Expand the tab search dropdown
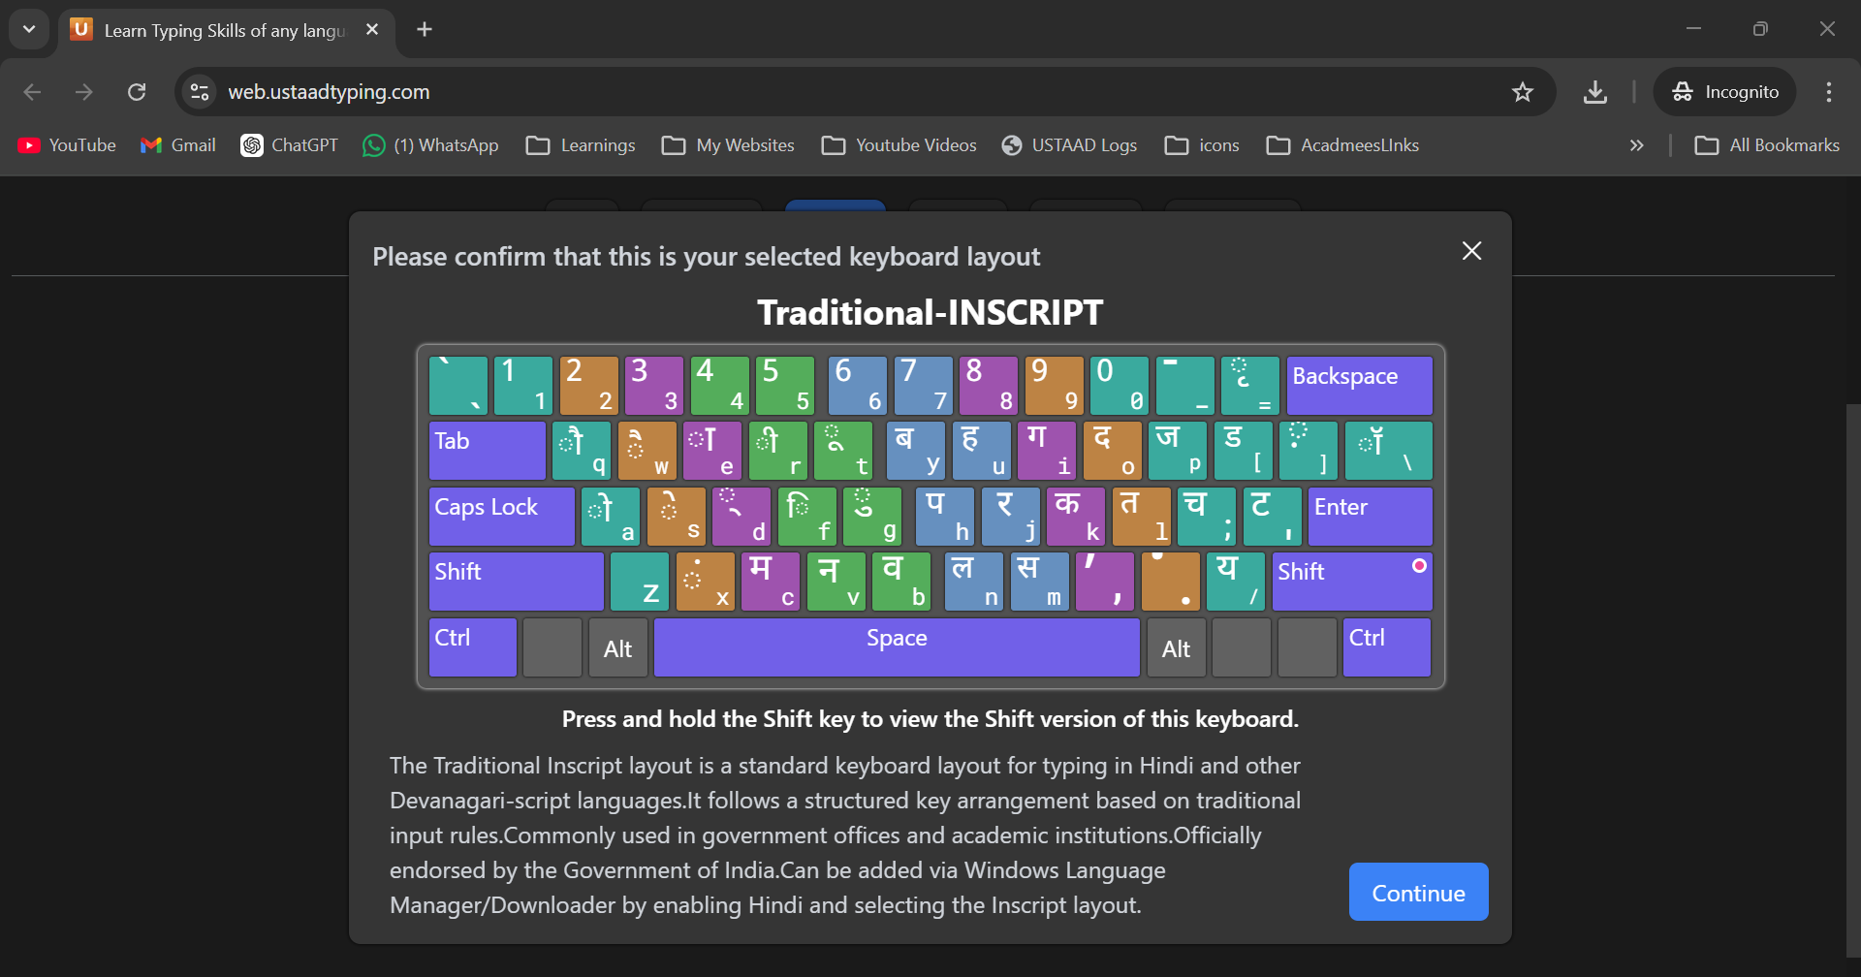 [x=29, y=29]
